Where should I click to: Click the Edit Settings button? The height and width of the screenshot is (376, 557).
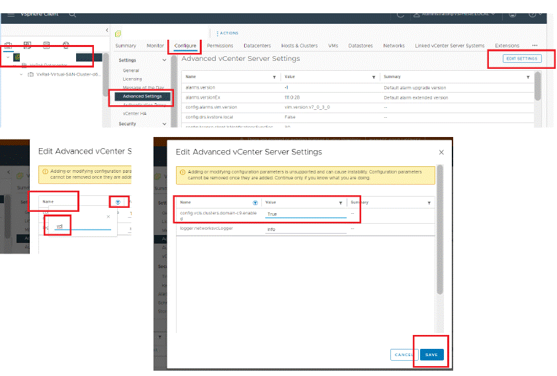pos(522,59)
